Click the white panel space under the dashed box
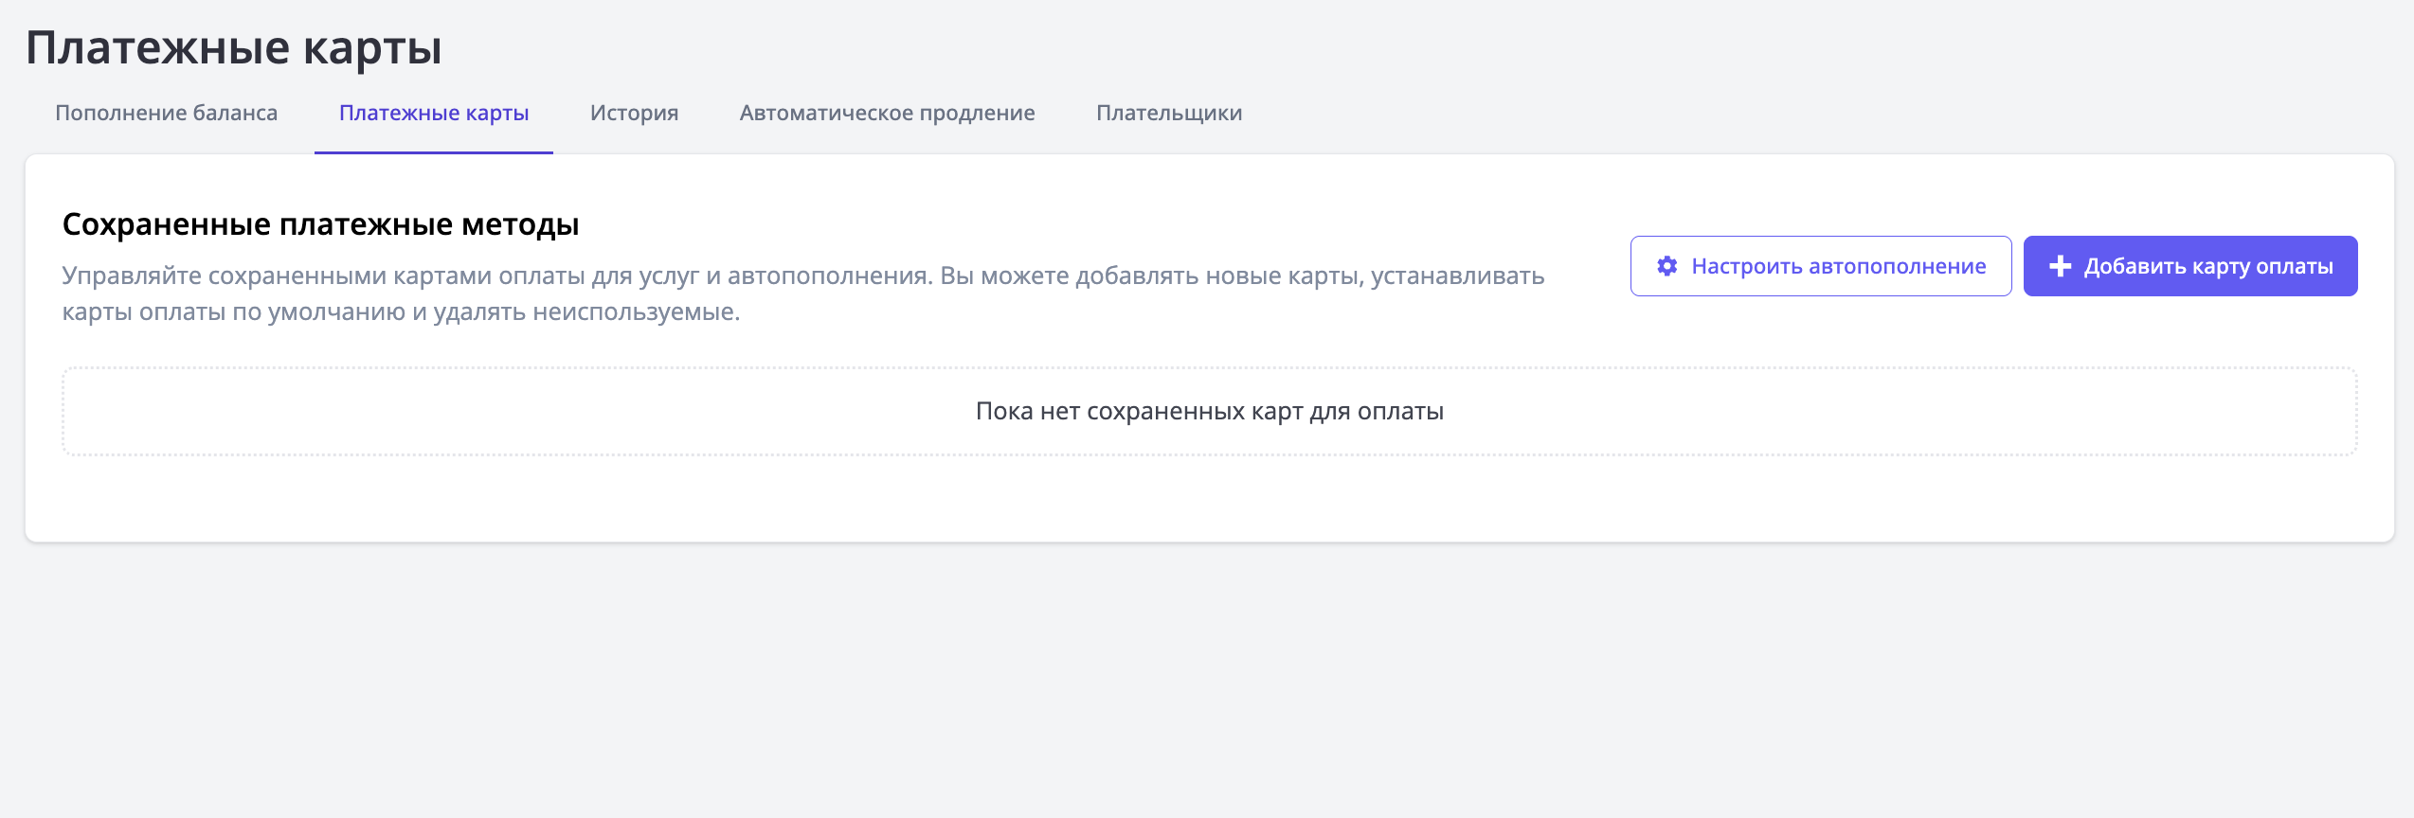 (x=1209, y=500)
